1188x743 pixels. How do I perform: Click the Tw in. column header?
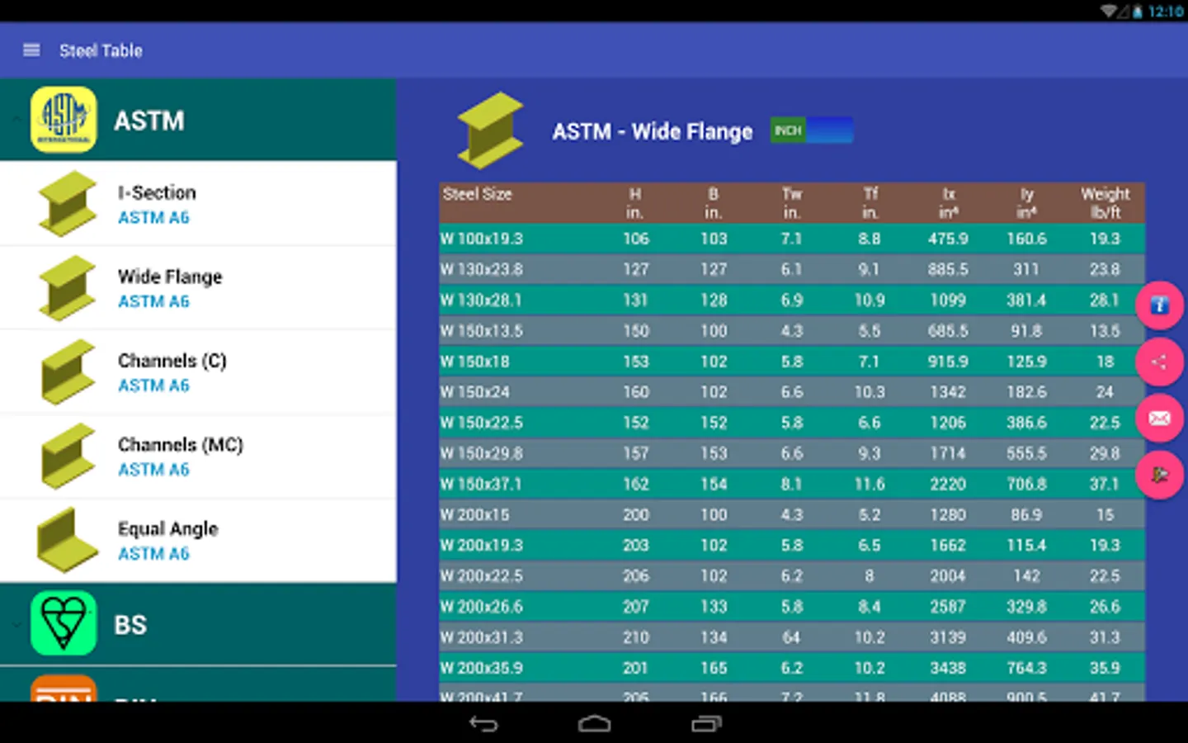tap(791, 203)
